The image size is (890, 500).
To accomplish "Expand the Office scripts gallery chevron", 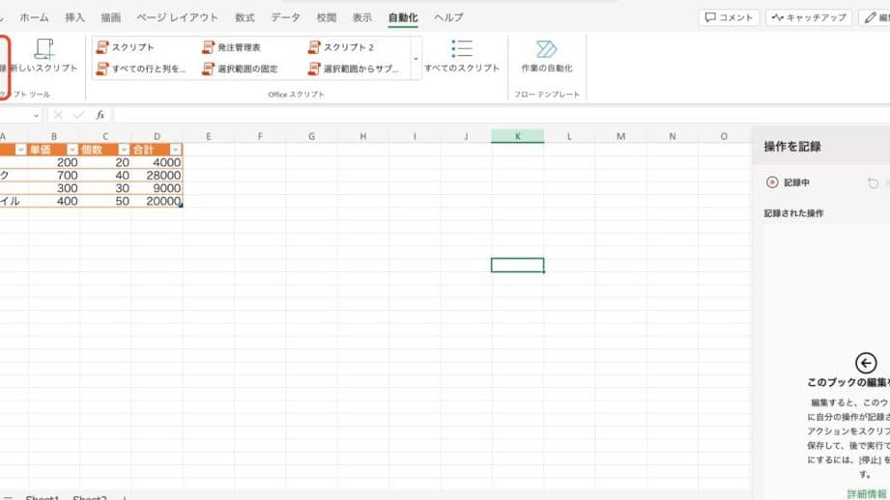I will tap(416, 58).
